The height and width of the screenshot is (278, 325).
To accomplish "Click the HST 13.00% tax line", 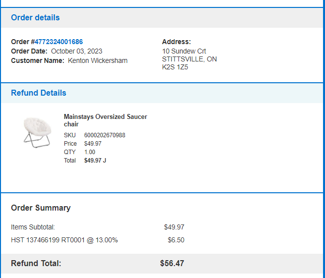I will 64,240.
